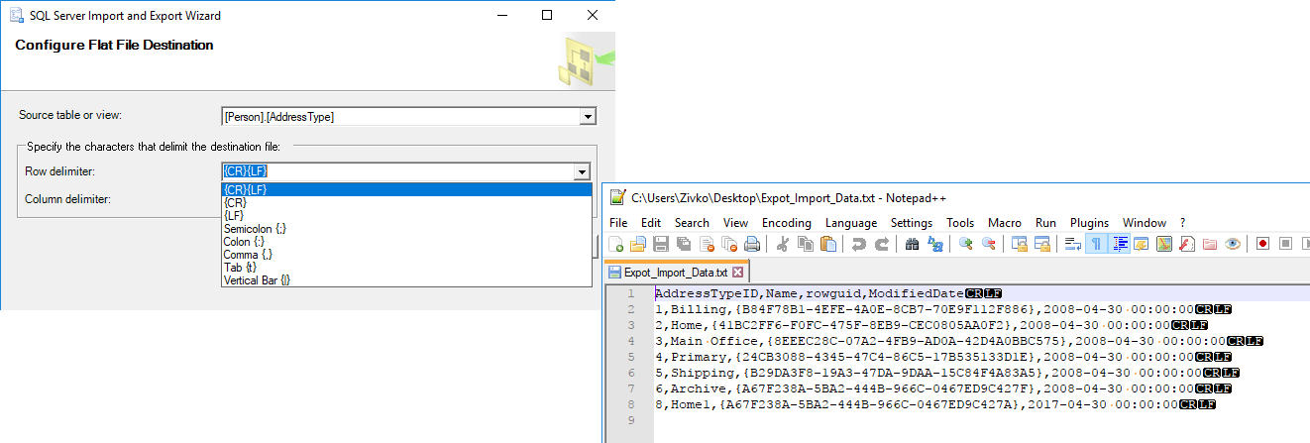Choose Tab {t} delimiter option
Screen dimensions: 1310x443
406,268
